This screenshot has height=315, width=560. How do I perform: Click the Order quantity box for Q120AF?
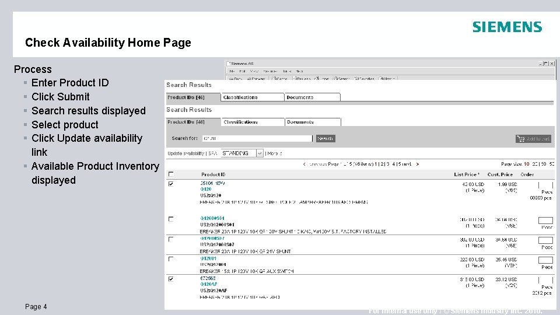(545, 281)
